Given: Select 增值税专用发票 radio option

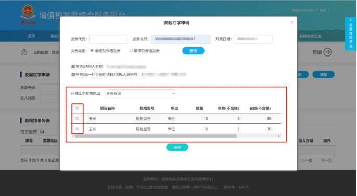Looking at the screenshot, I should (92, 51).
